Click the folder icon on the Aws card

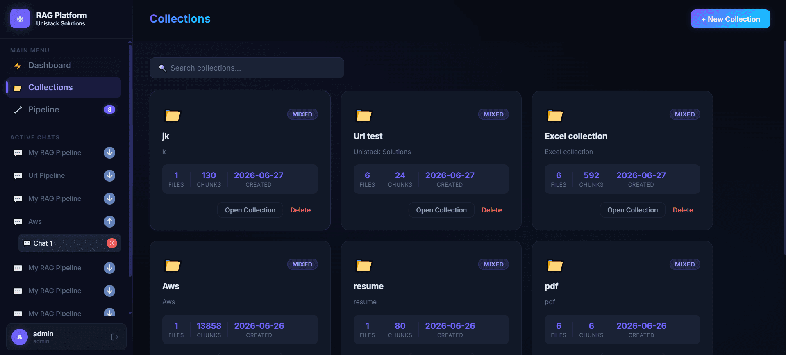pyautogui.click(x=173, y=266)
